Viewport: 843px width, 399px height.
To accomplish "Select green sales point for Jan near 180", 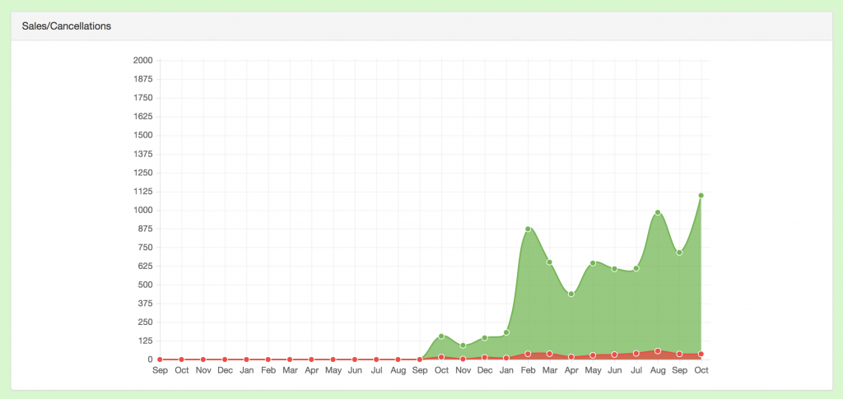I will pyautogui.click(x=506, y=332).
